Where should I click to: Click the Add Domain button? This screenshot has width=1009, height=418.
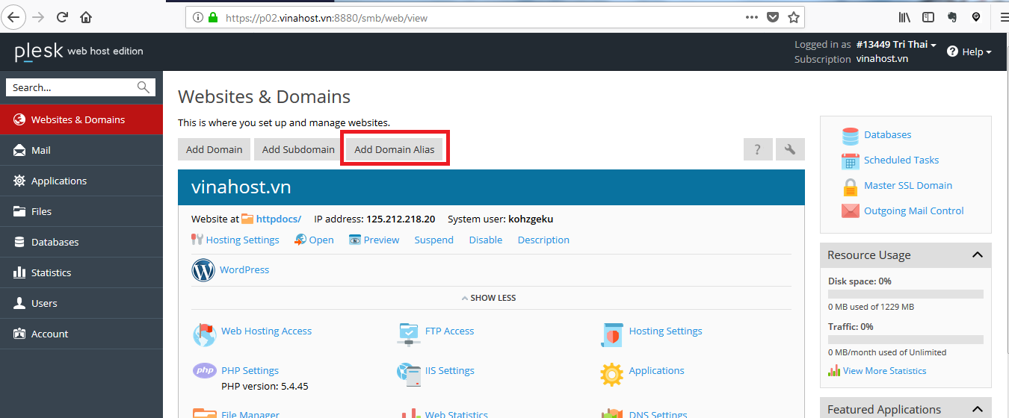tap(214, 149)
